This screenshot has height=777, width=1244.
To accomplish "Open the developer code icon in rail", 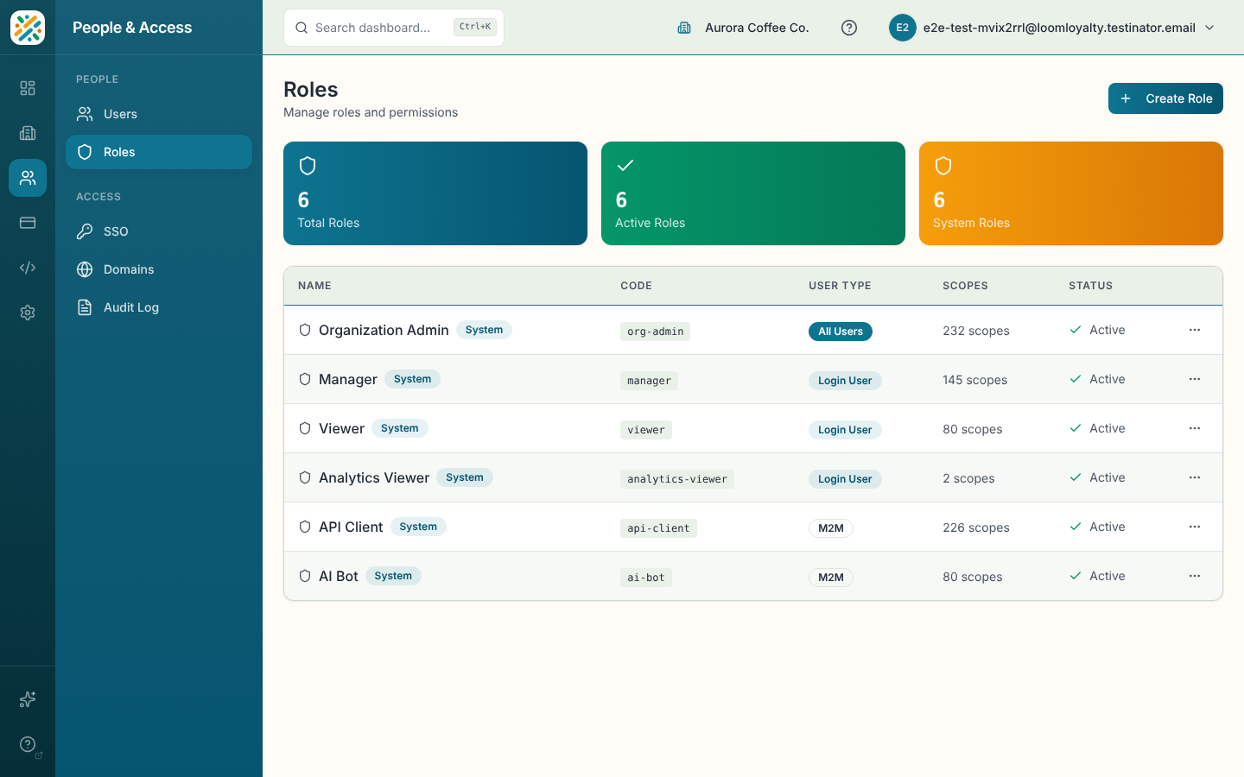I will 28,268.
